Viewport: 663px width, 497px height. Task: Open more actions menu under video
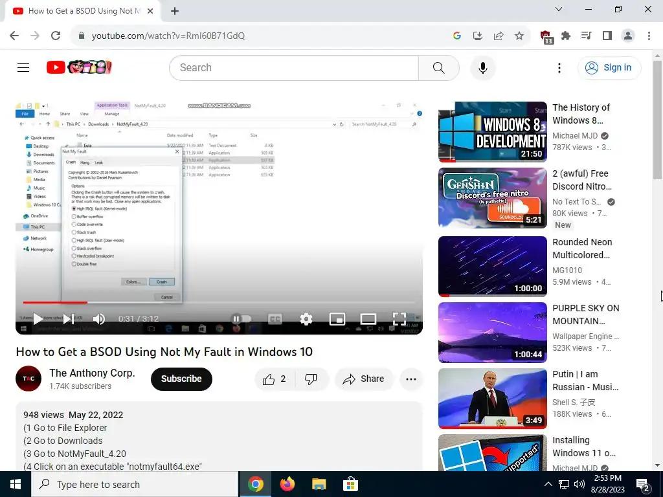click(411, 379)
